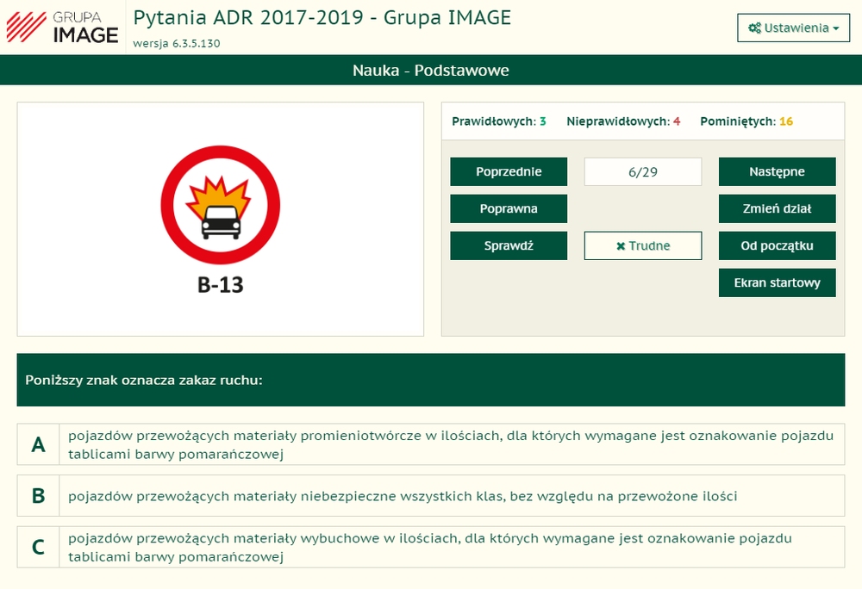Go back with the Poprzednie button

point(509,171)
